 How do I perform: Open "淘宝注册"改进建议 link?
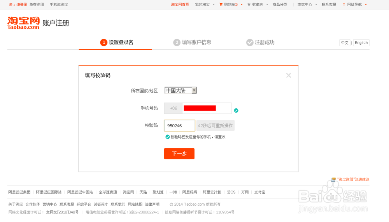coord(353,179)
